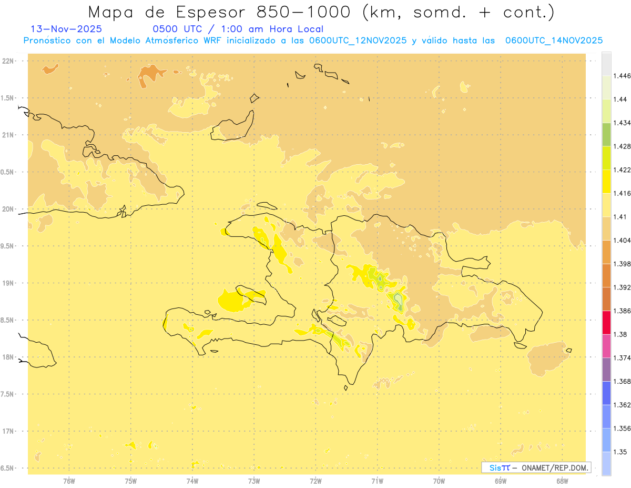Click the legend value "1.416"

tap(622, 193)
